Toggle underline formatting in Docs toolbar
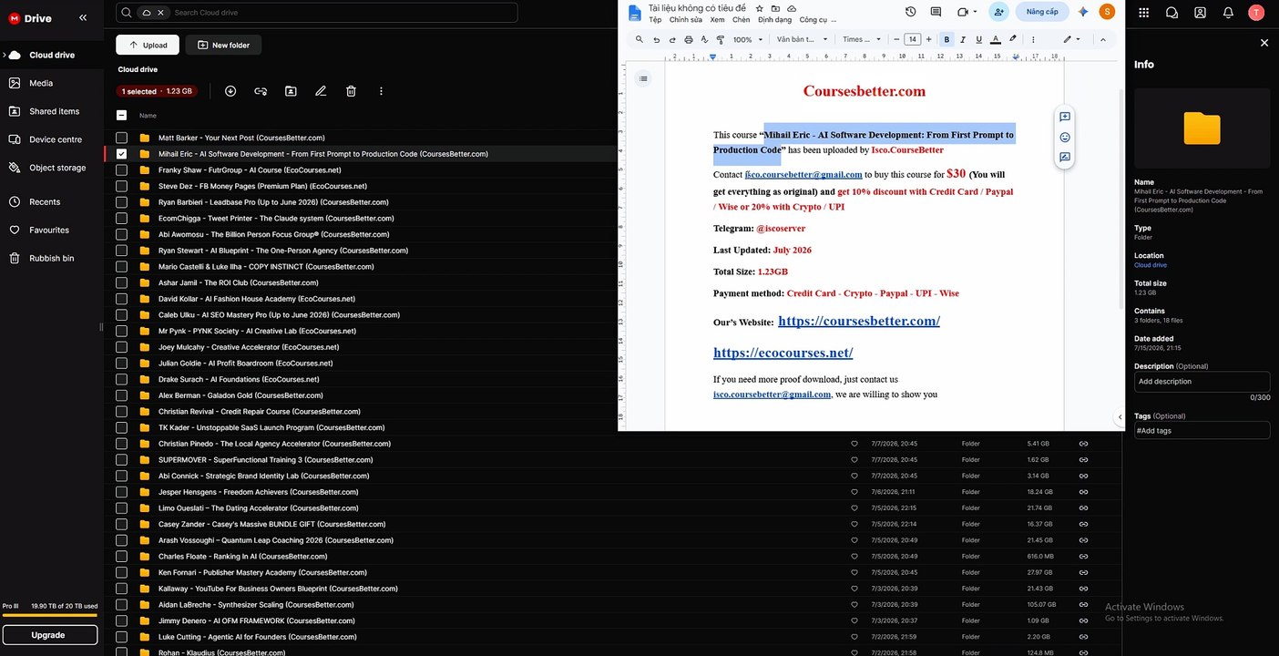This screenshot has height=656, width=1279. pyautogui.click(x=979, y=39)
